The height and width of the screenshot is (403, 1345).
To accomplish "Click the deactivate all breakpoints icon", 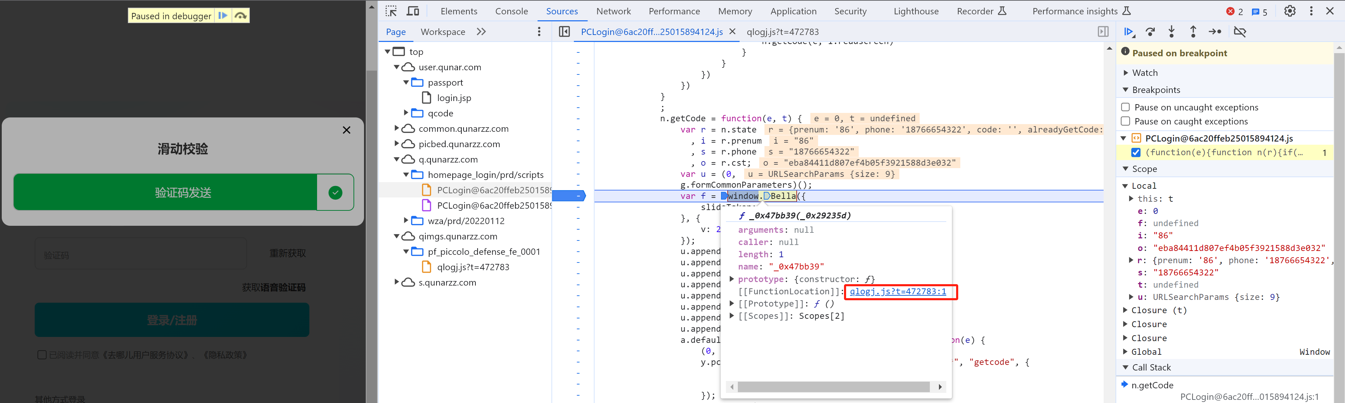I will click(x=1240, y=33).
